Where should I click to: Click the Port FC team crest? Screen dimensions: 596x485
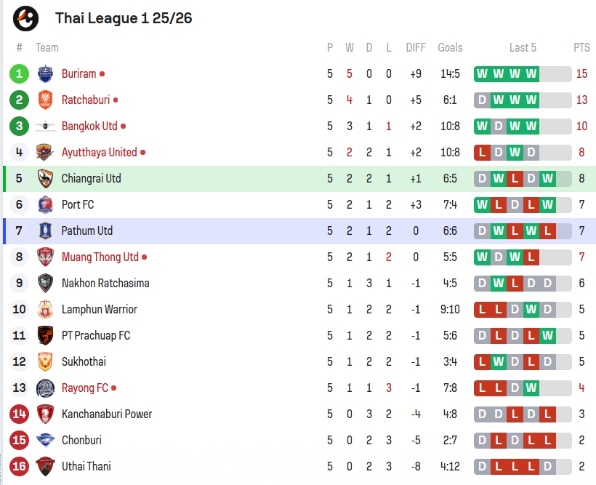coord(45,204)
